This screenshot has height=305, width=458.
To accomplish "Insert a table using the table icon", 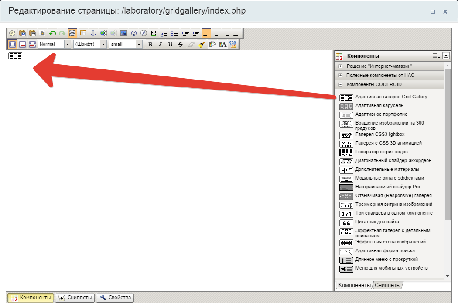I will click(83, 33).
